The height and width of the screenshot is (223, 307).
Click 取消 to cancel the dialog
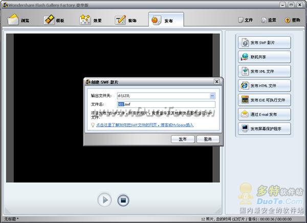click(x=208, y=139)
